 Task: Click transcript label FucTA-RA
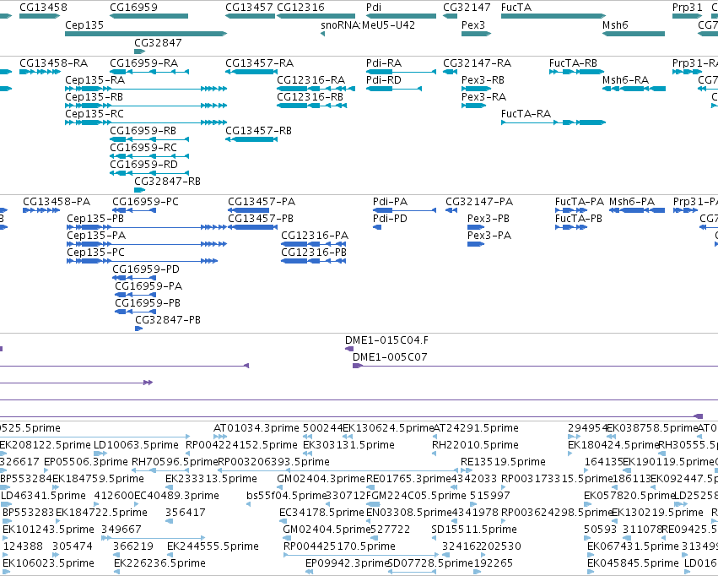(526, 114)
